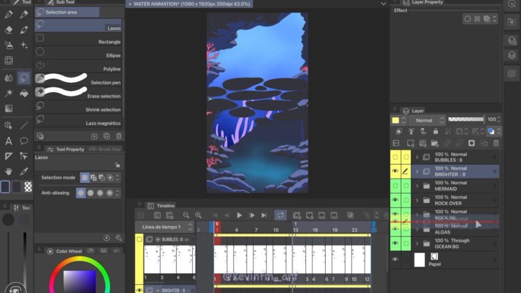Screen dimensions: 521x293
Task: Choose the Lasso sub tool
Action: point(78,25)
